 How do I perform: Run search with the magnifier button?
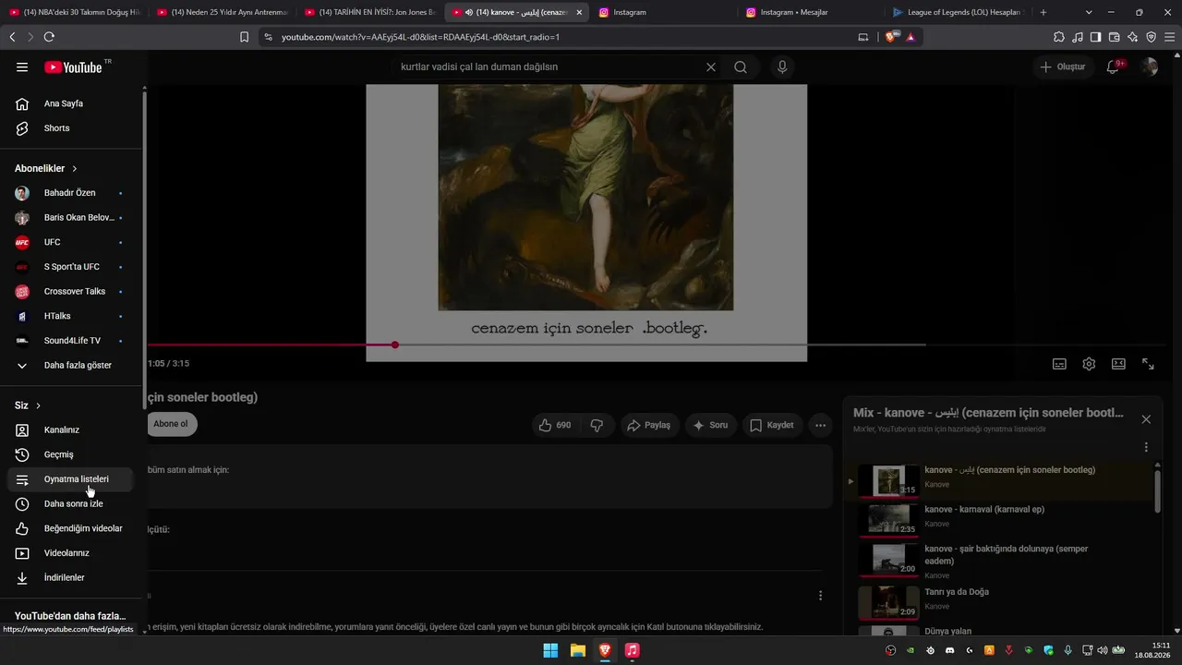coord(741,66)
